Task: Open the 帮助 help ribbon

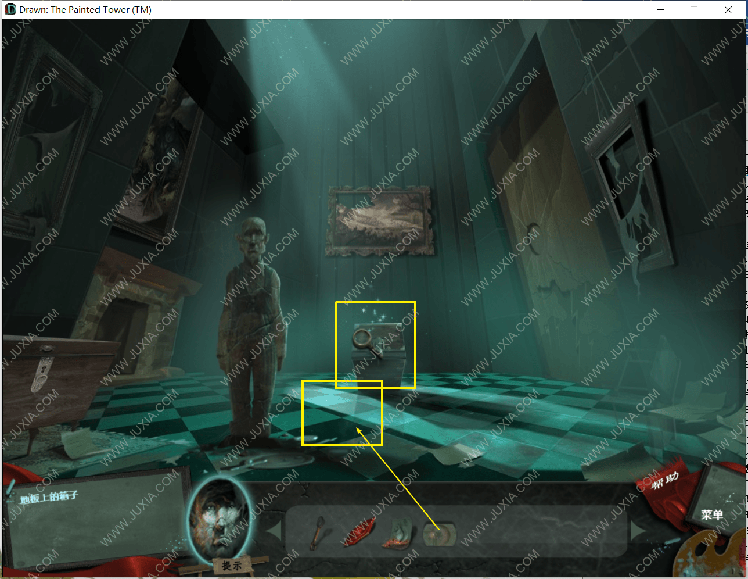Action: click(x=665, y=481)
